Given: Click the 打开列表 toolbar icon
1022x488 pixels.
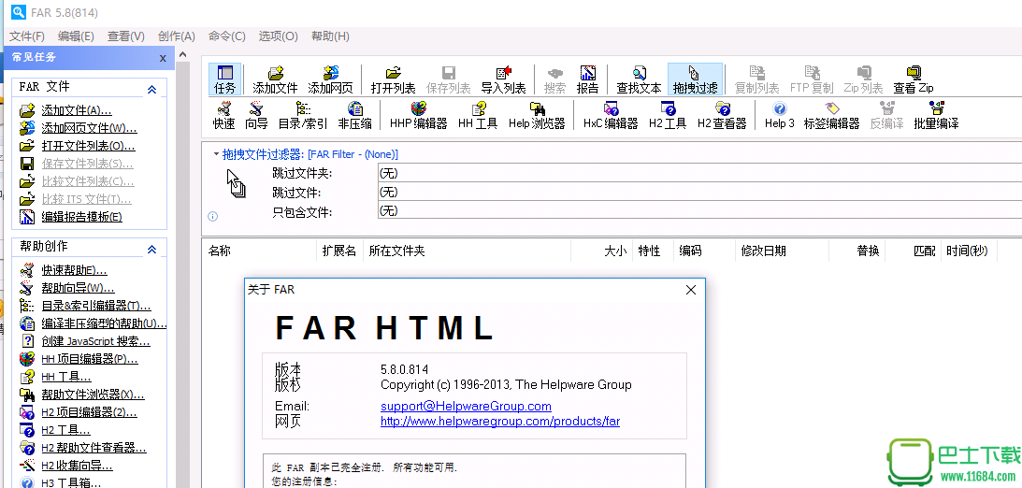Looking at the screenshot, I should coord(393,79).
